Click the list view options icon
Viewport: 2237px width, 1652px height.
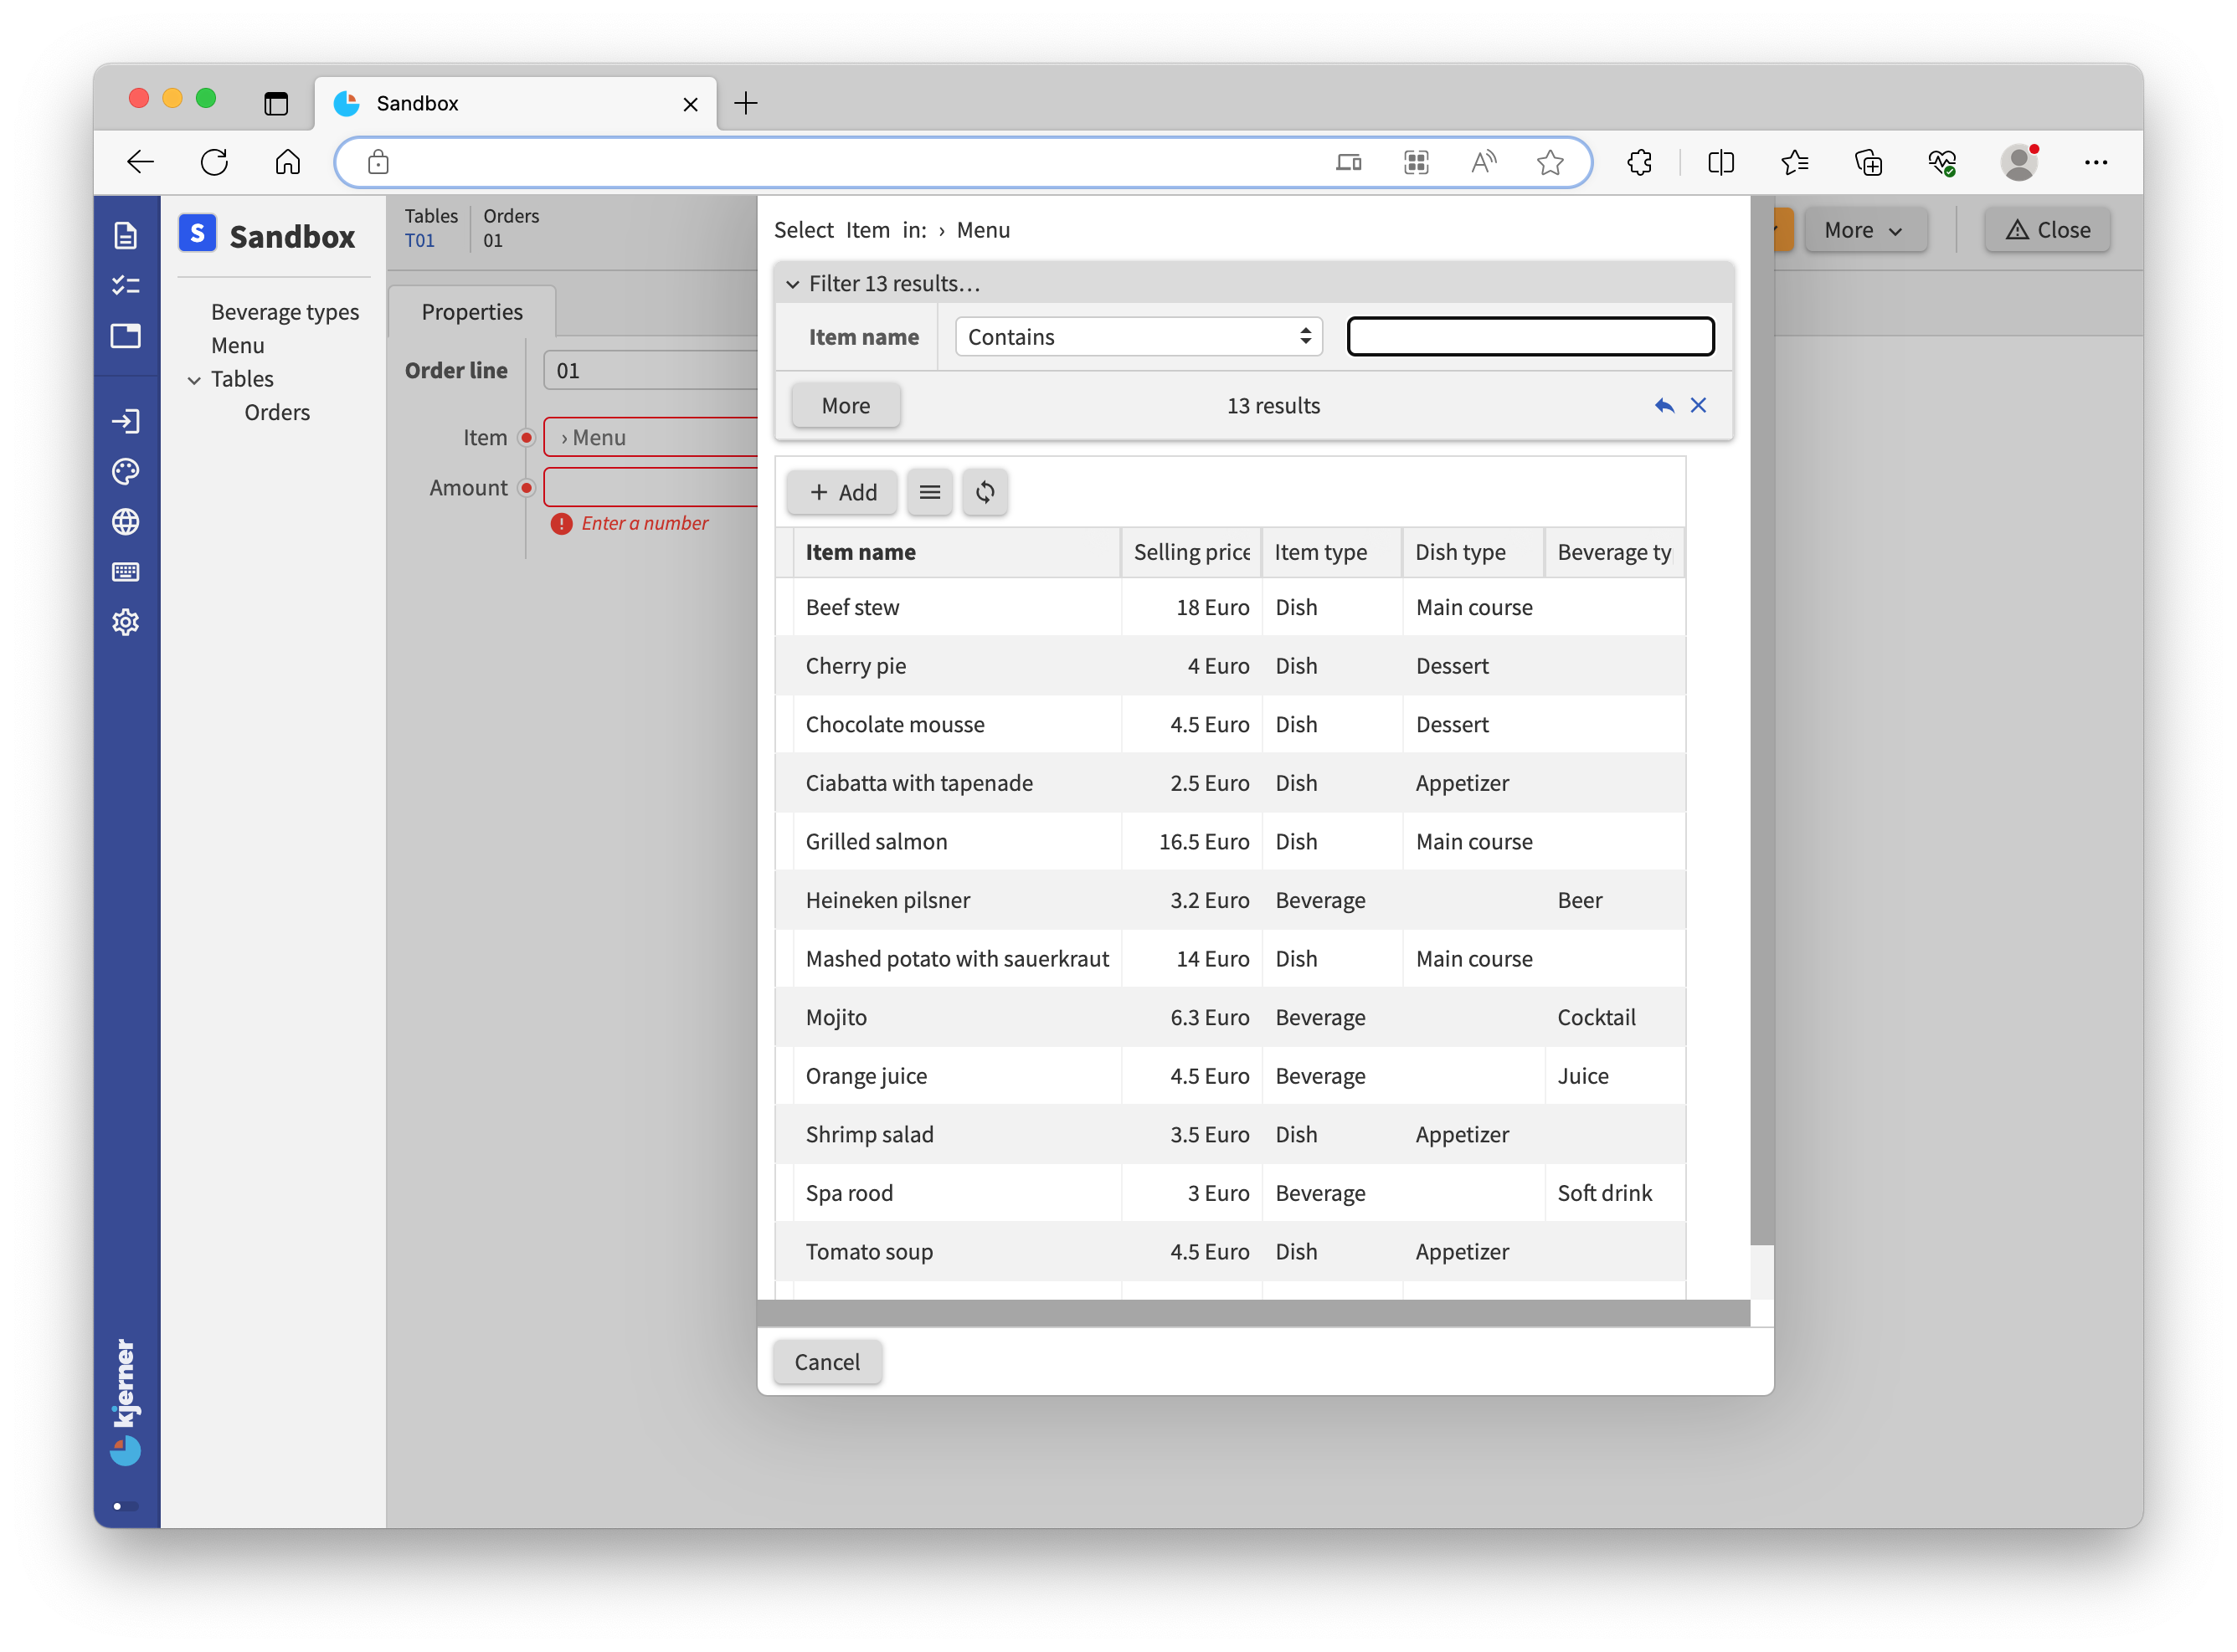click(929, 492)
